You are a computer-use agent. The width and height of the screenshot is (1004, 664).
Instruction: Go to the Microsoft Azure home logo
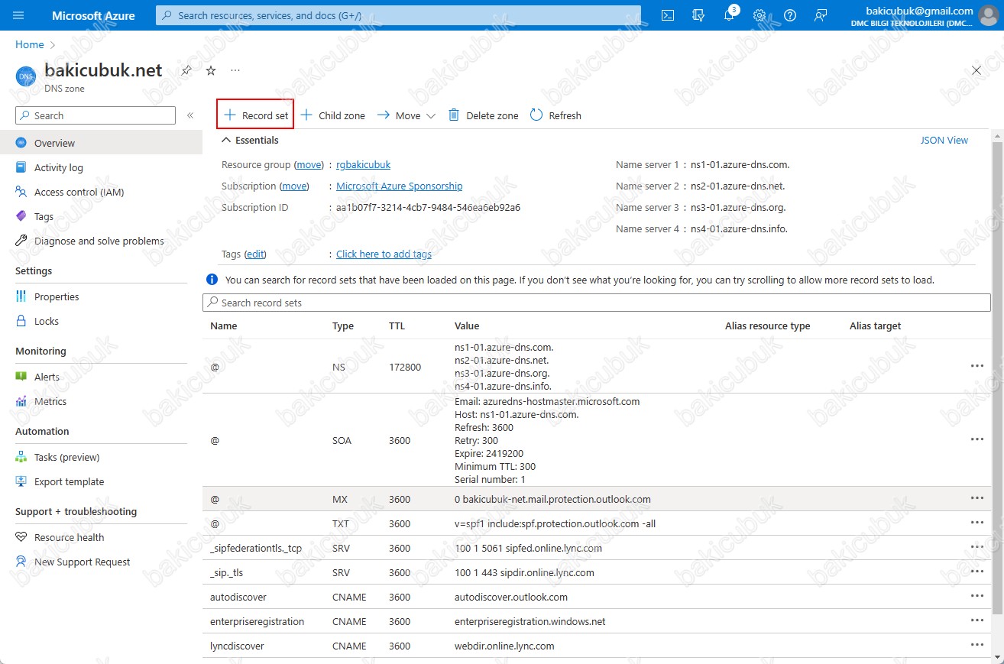point(93,15)
